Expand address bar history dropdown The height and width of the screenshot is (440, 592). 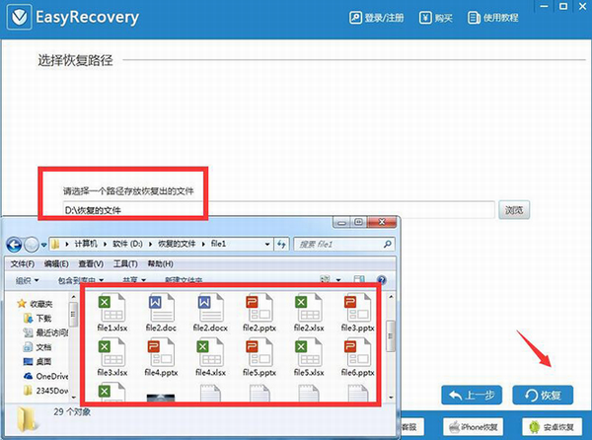tap(267, 244)
